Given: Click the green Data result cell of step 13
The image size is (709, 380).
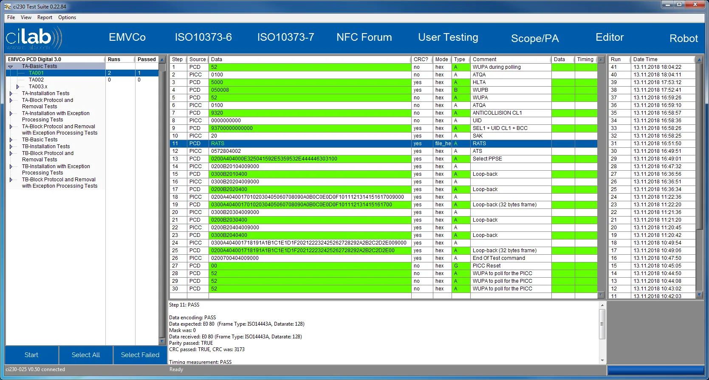Looking at the screenshot, I should [x=562, y=159].
